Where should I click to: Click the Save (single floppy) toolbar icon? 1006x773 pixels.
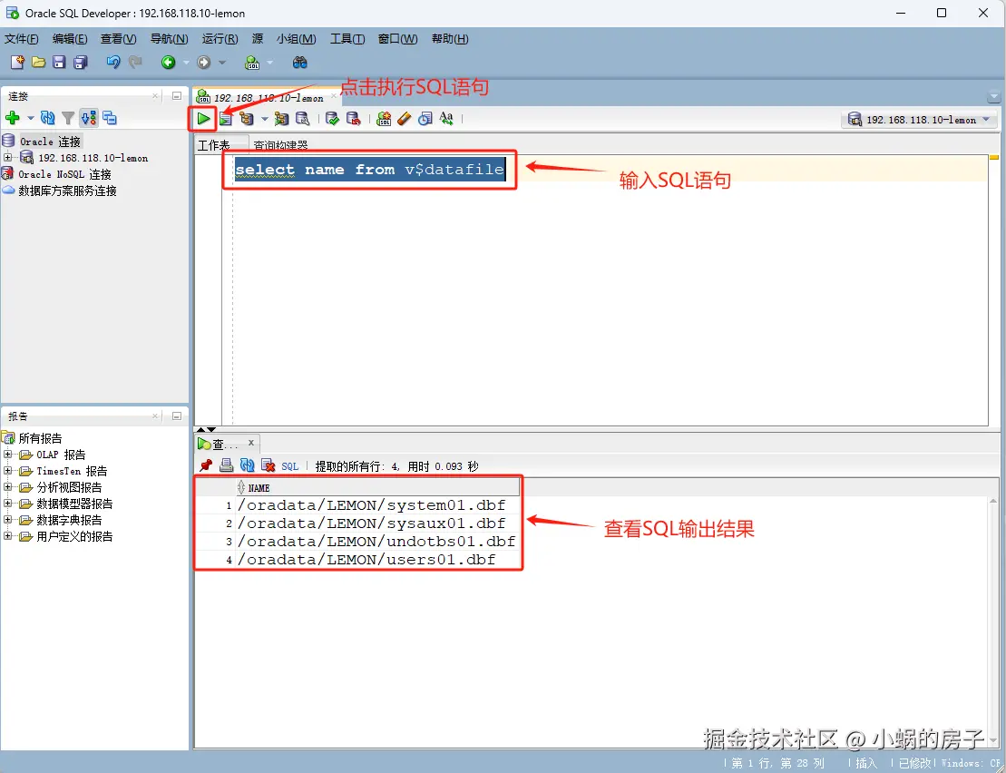[59, 63]
